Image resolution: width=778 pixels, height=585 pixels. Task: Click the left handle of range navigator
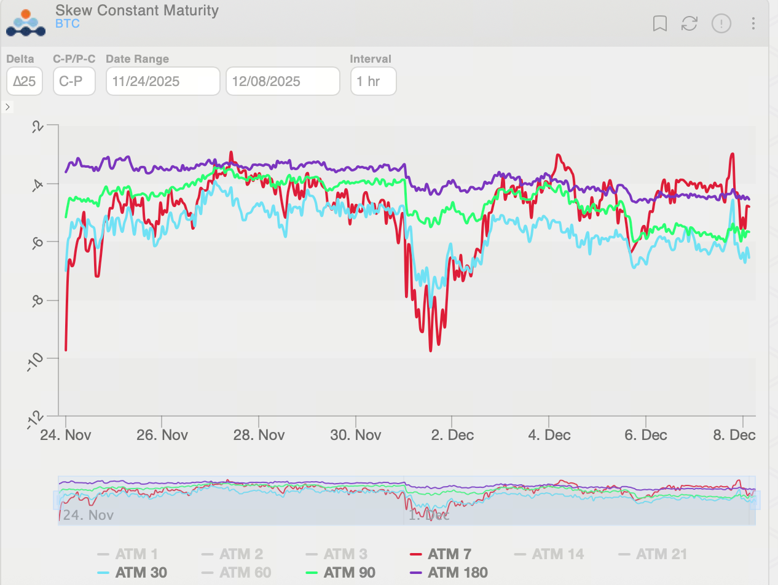58,500
